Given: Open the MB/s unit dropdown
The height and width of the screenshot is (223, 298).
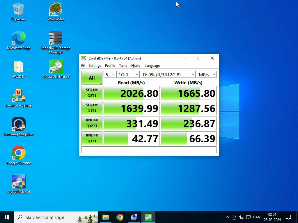Looking at the screenshot, I should 207,75.
